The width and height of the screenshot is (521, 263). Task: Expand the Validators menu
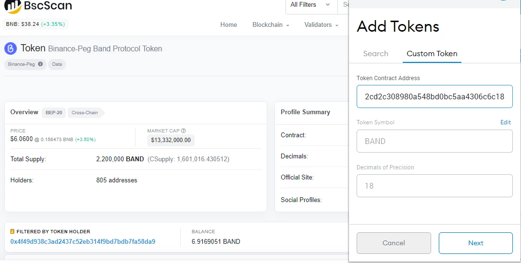tap(322, 24)
